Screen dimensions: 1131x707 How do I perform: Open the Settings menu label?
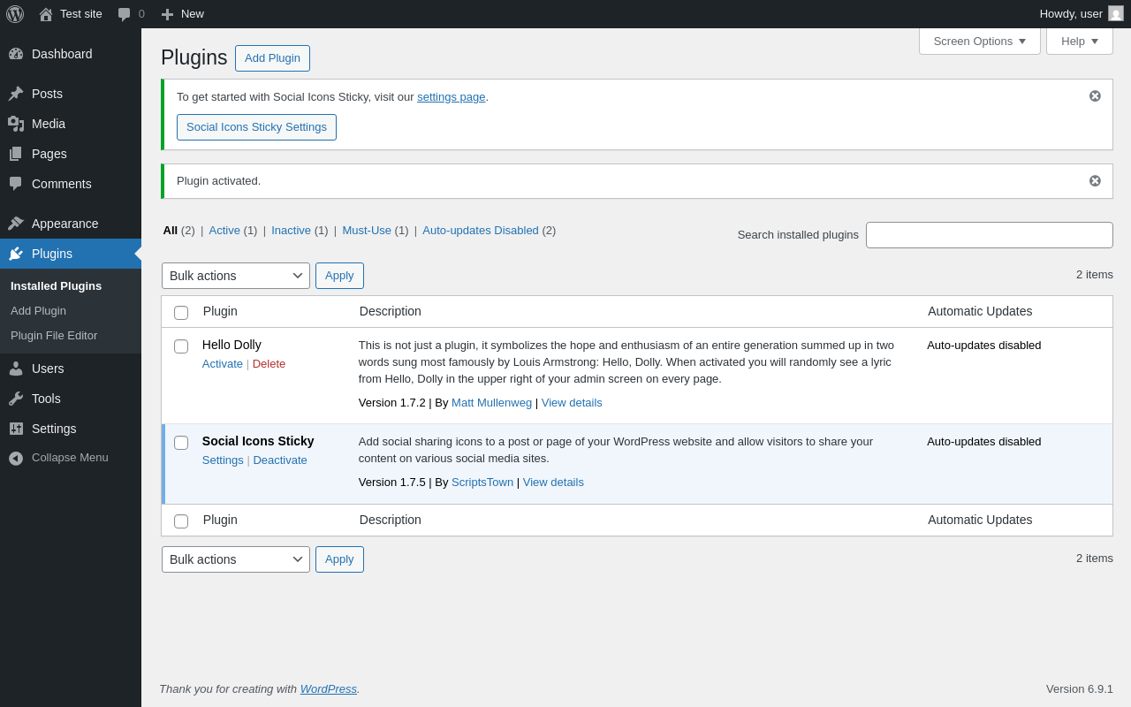[x=54, y=429]
